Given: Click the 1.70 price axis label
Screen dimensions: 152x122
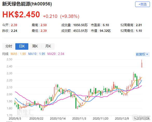Looking at the screenshot, I should click(9, 115).
